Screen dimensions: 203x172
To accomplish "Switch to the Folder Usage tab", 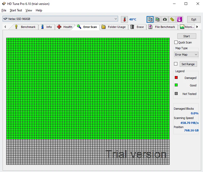I will [114, 27].
